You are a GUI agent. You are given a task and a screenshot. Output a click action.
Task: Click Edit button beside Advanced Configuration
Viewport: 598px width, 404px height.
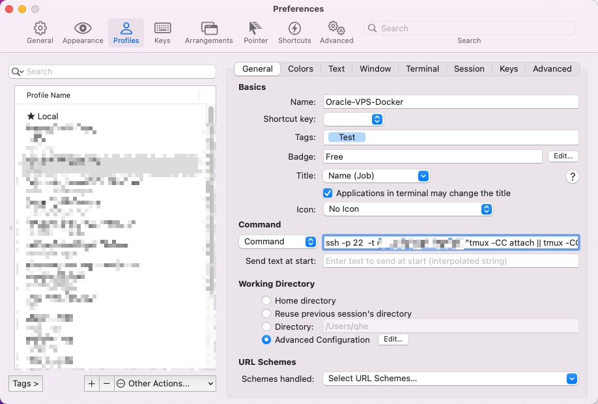coord(393,339)
